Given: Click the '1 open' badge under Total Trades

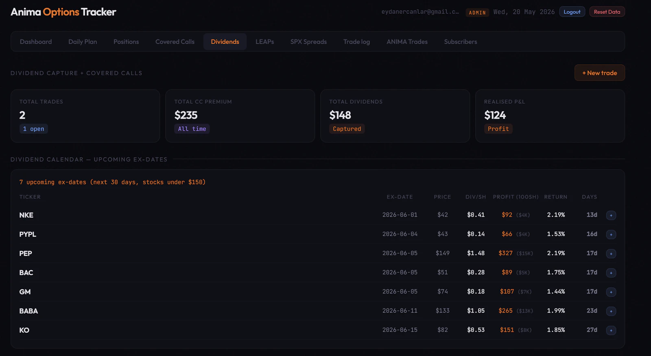Looking at the screenshot, I should (34, 129).
